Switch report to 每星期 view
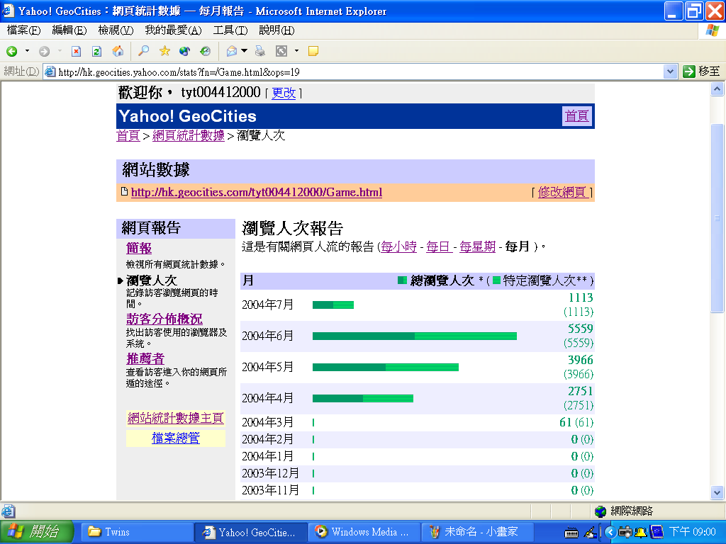This screenshot has height=544, width=726. (x=477, y=246)
